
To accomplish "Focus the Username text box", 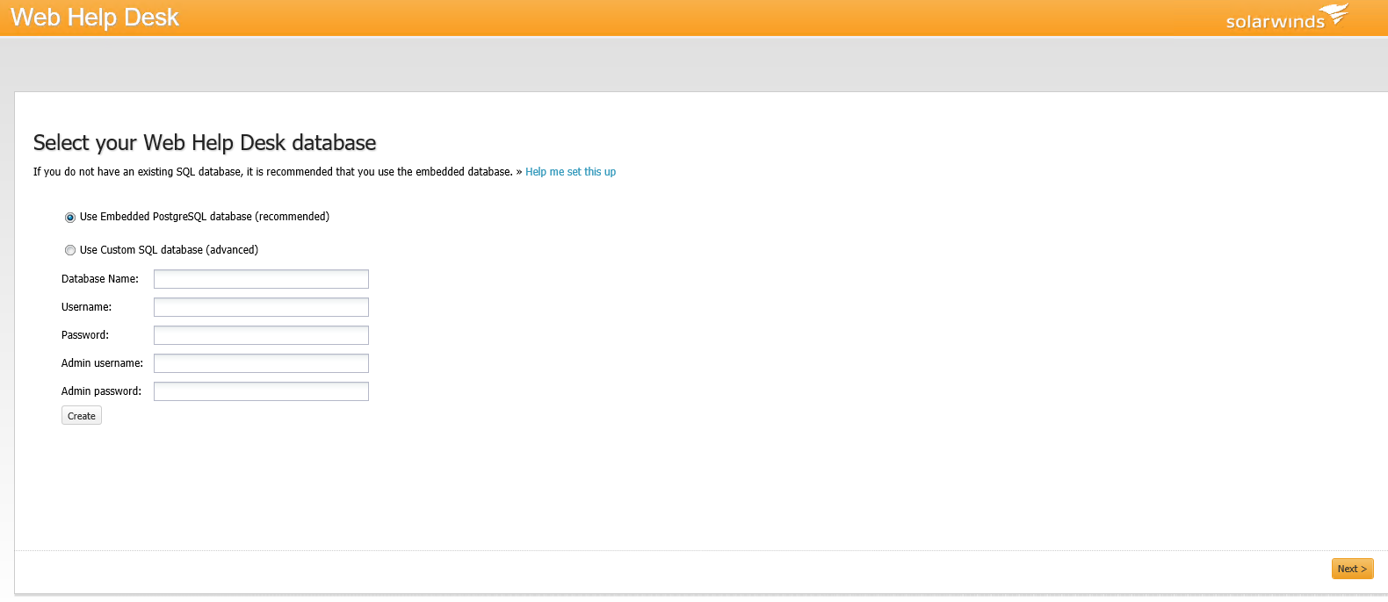I will tap(261, 307).
